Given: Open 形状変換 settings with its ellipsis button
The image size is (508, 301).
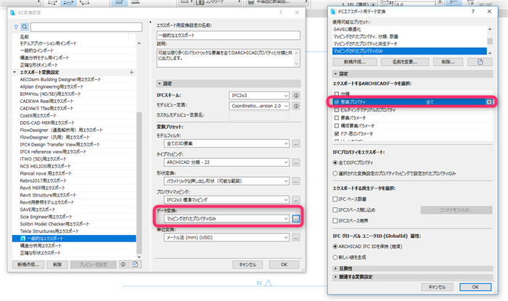Looking at the screenshot, I should pos(296,181).
